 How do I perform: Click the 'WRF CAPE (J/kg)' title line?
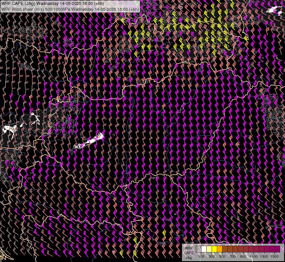pyautogui.click(x=52, y=3)
